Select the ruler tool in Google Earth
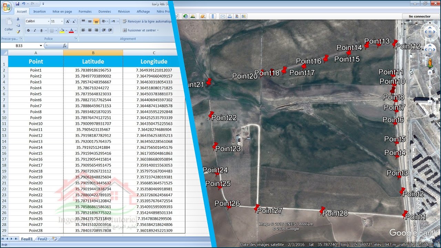The width and height of the screenshot is (441, 248). [213, 16]
